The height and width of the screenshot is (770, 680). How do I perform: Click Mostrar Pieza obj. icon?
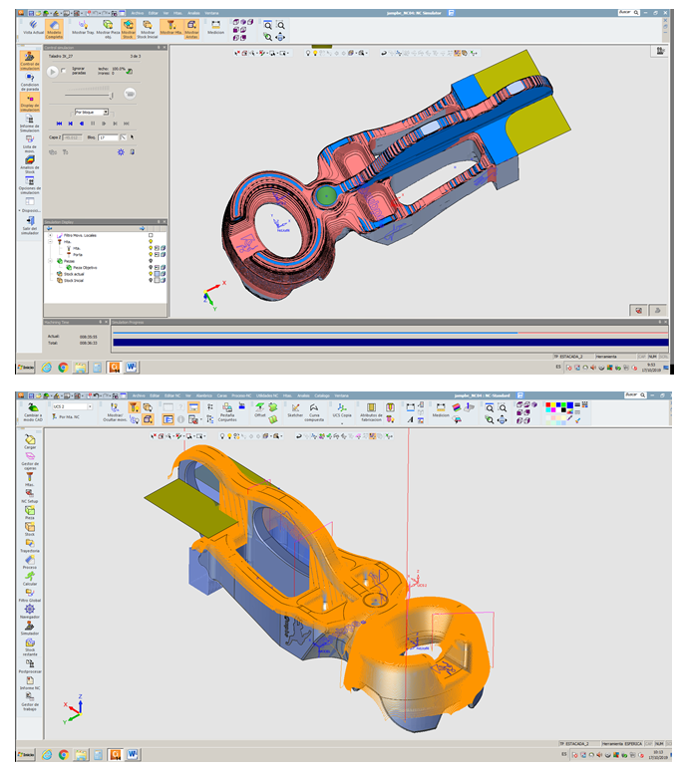[x=108, y=29]
